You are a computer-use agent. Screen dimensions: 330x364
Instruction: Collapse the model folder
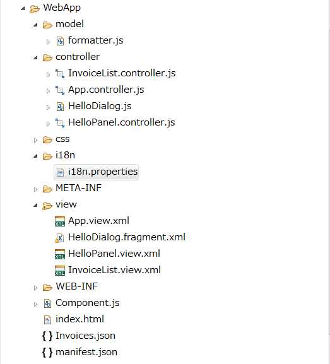(x=35, y=25)
